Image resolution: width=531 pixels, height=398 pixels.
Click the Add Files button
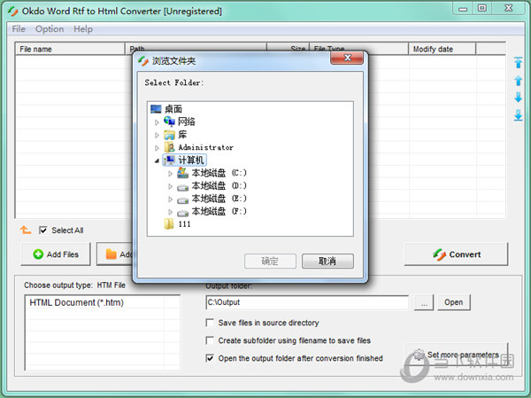pyautogui.click(x=56, y=254)
